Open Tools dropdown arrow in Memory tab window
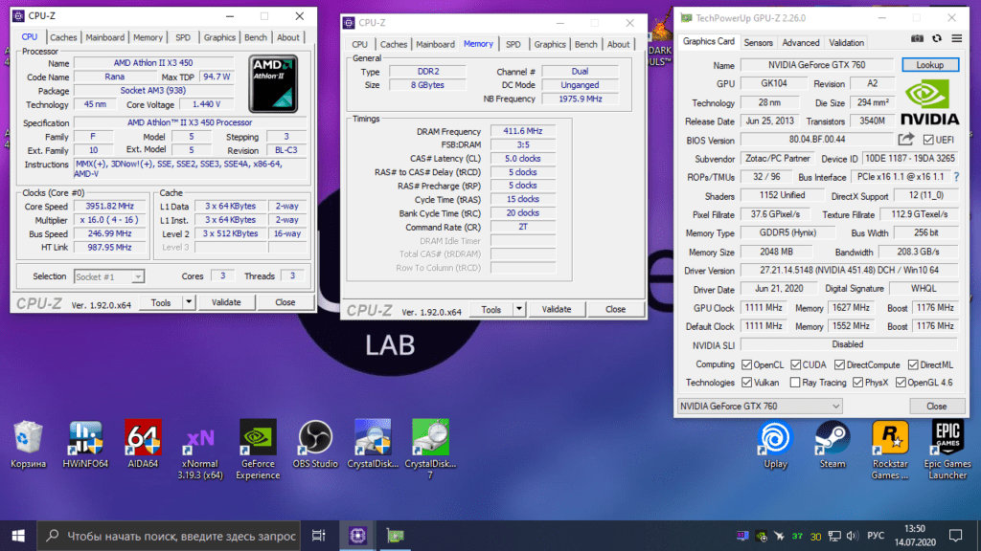981x551 pixels. coord(518,309)
